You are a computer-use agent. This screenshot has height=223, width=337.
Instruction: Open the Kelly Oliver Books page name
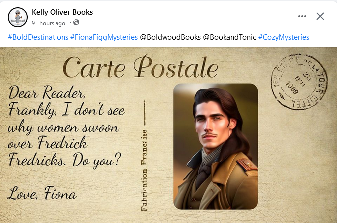(62, 12)
